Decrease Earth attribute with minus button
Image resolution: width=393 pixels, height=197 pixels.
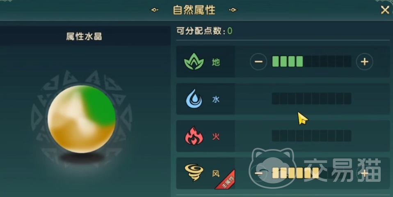[x=258, y=61]
